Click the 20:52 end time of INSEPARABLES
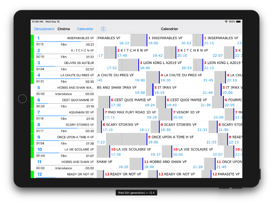 [x=186, y=43]
